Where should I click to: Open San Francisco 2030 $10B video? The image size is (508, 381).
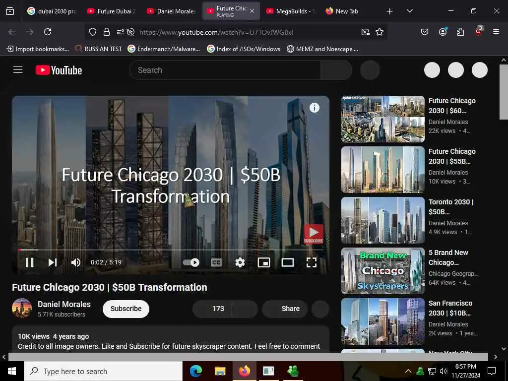383,321
